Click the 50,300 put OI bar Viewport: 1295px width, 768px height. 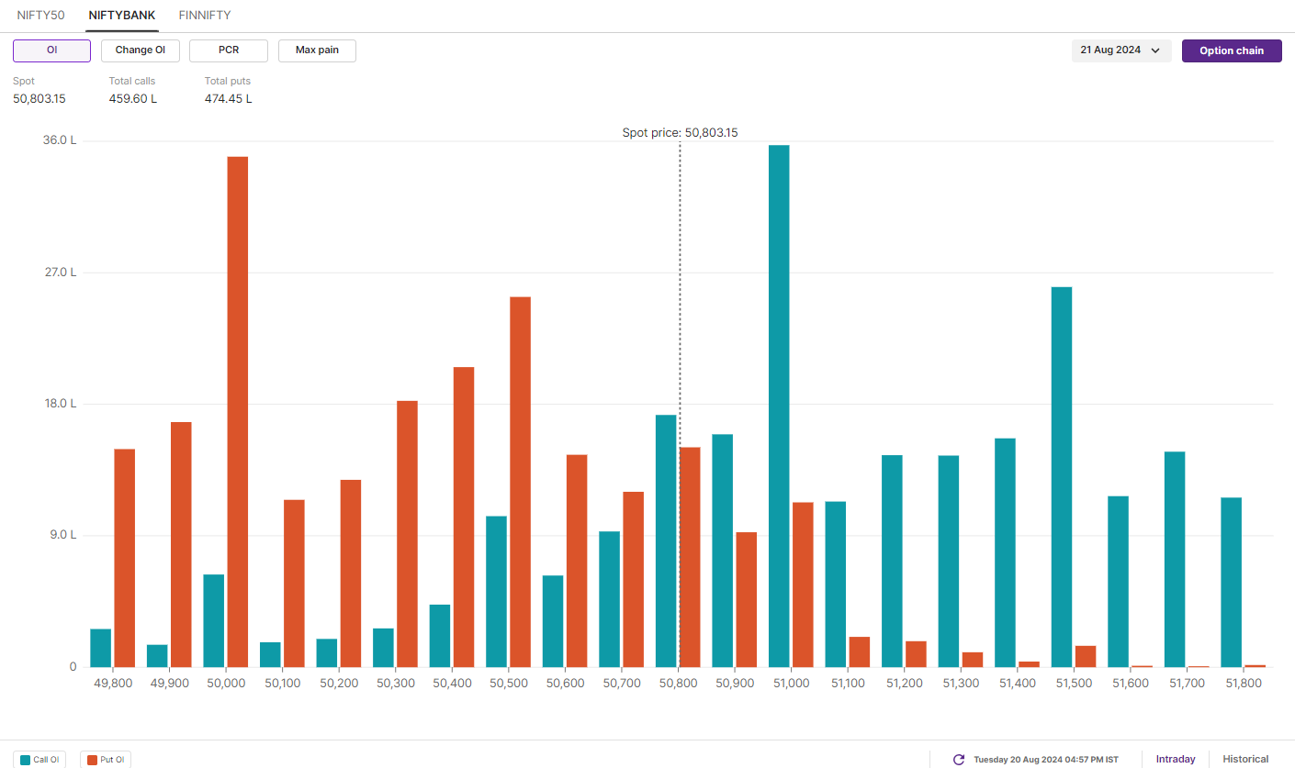click(407, 534)
